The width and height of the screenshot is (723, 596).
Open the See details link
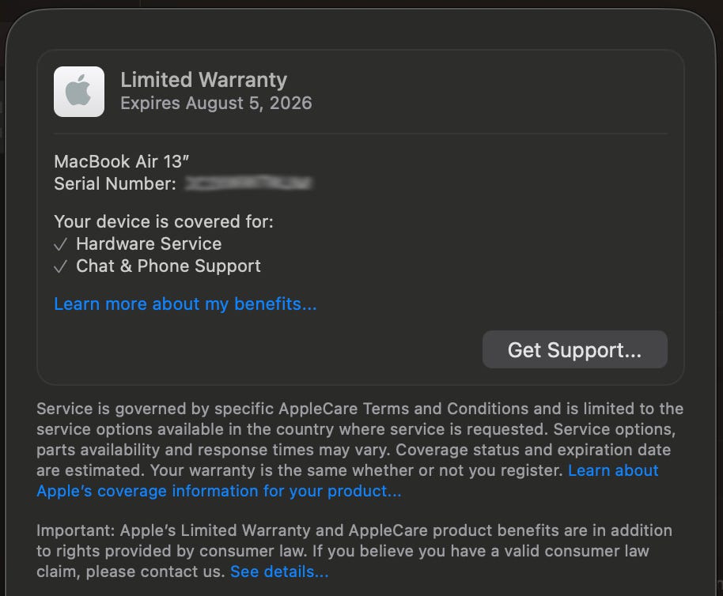279,571
